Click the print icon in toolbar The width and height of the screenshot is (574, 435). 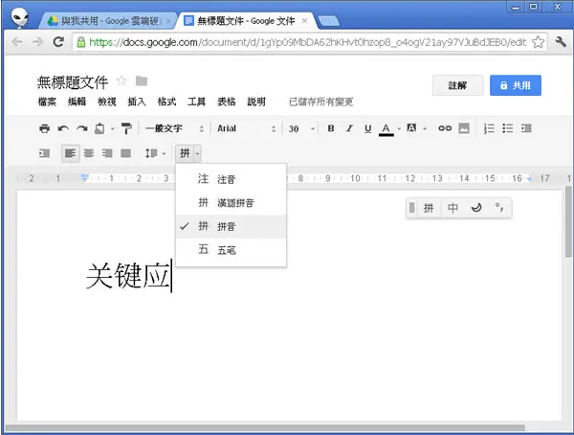[x=44, y=128]
